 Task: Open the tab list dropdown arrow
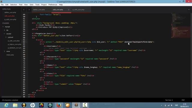click(189, 10)
